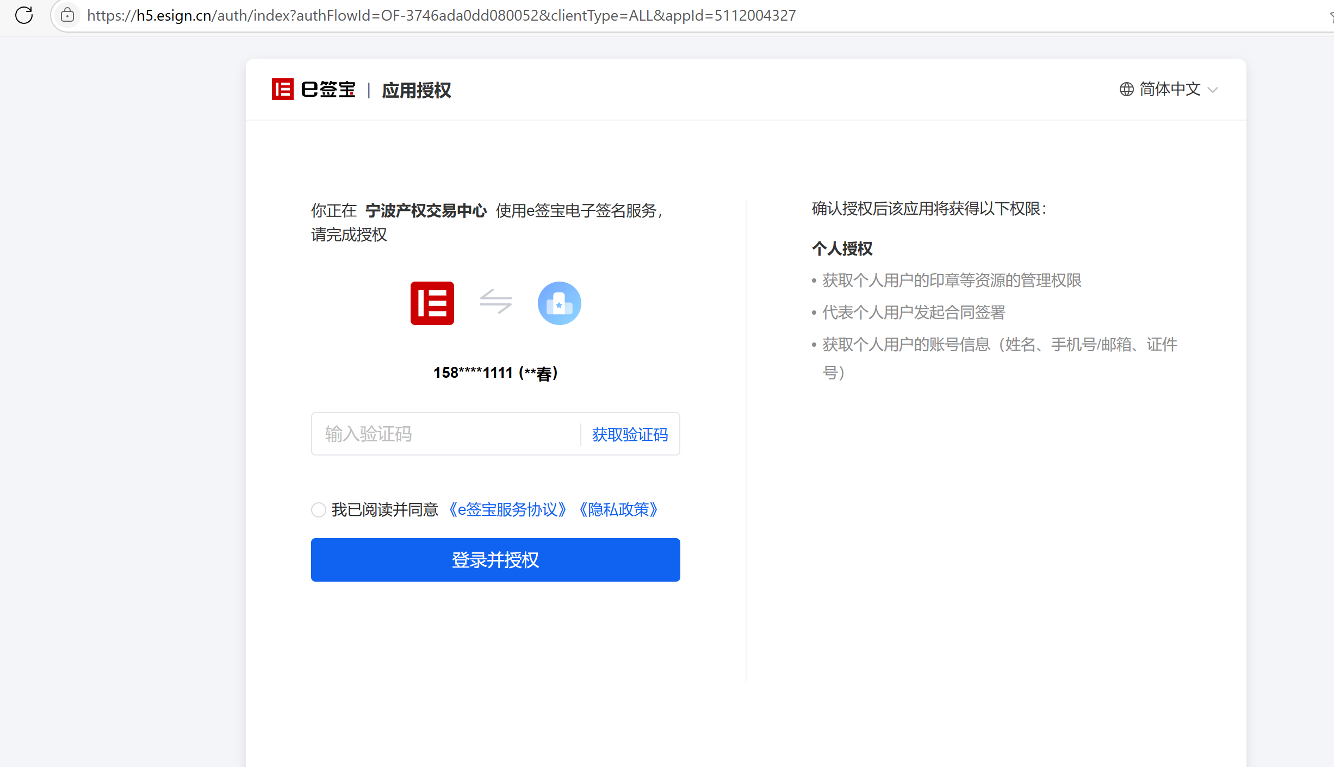Click the site security lock icon
Image resolution: width=1334 pixels, height=767 pixels.
[67, 15]
